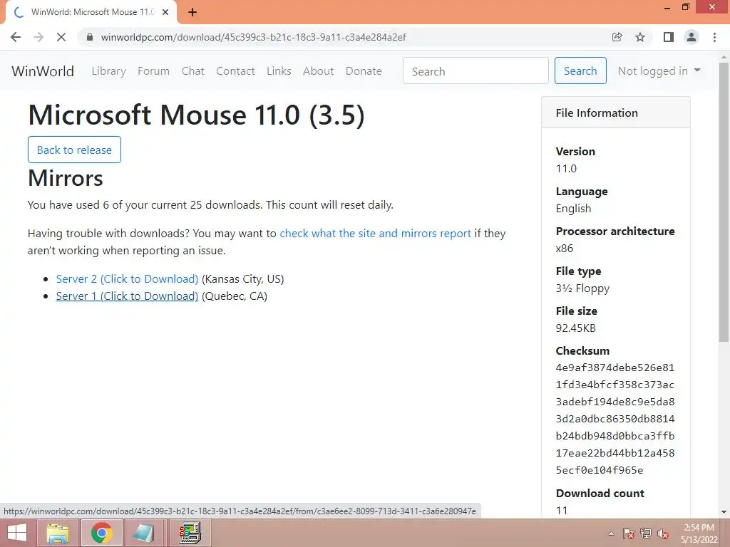Select the WinWorld Microsoft Mouse tab
The height and width of the screenshot is (547, 730).
[x=92, y=12]
